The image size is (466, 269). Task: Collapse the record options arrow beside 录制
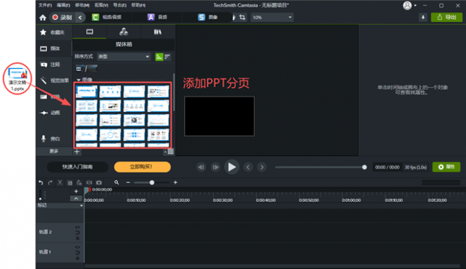click(x=80, y=18)
